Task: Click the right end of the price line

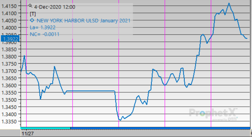Action: pos(247,38)
